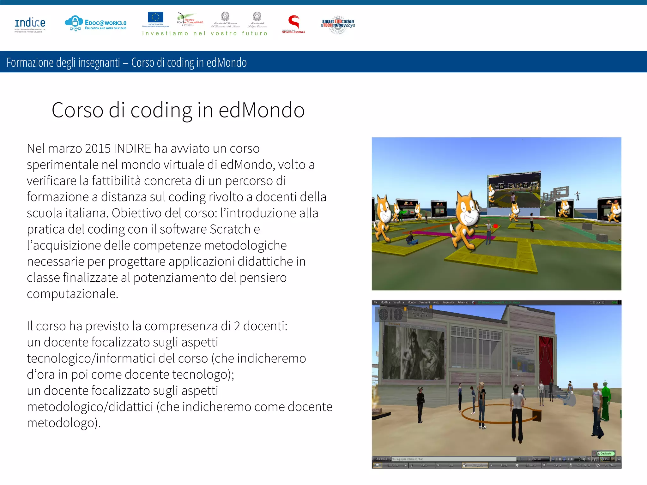Click the Edoc@Work3.0 logo
647x485 pixels.
pyautogui.click(x=96, y=23)
